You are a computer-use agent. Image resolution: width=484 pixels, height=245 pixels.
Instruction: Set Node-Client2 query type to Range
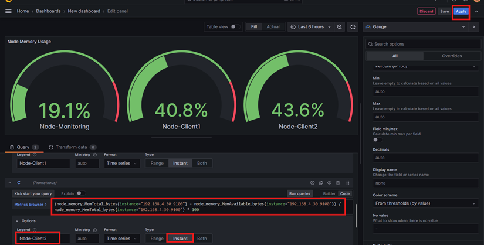point(157,239)
